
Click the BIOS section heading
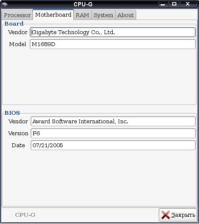click(x=12, y=113)
